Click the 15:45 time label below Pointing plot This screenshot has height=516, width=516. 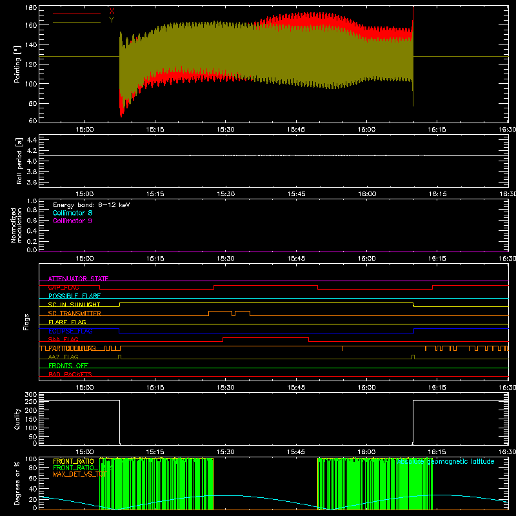[x=296, y=130]
